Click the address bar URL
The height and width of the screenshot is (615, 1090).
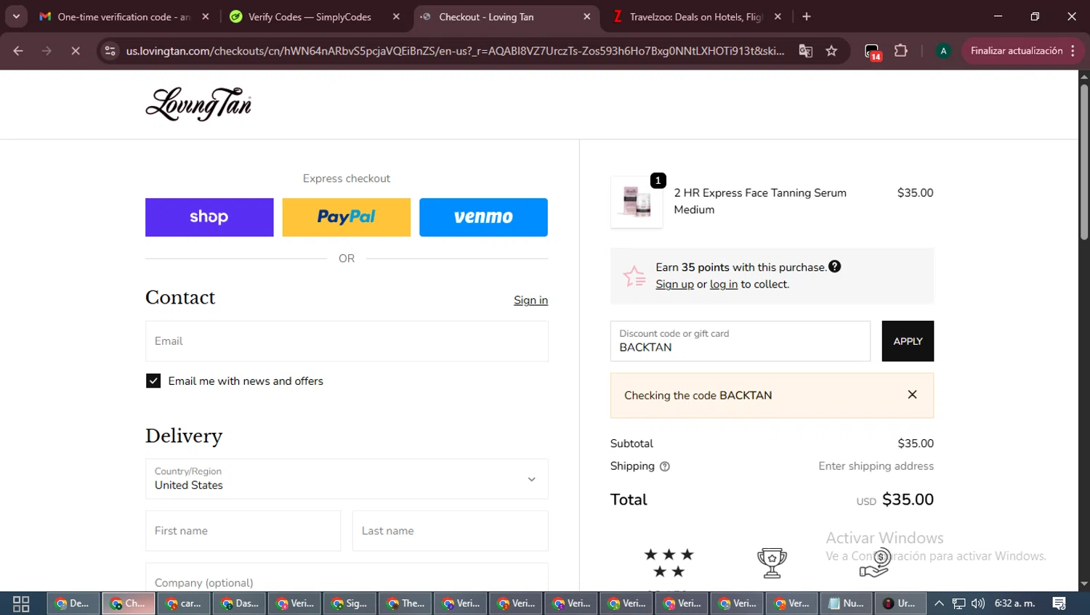click(455, 51)
